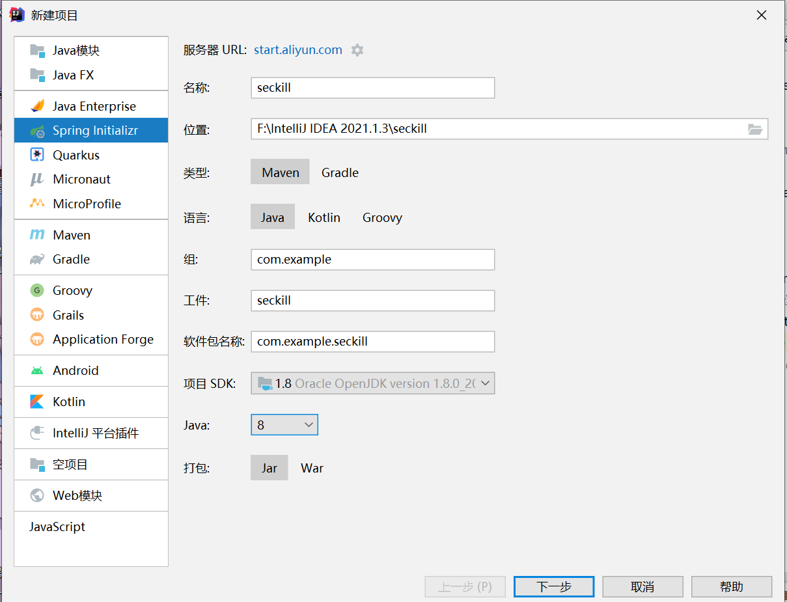787x602 pixels.
Task: Click the 取消 button
Action: [642, 586]
